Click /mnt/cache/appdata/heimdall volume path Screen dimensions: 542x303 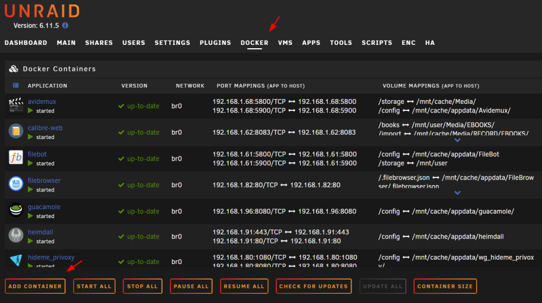click(457, 236)
